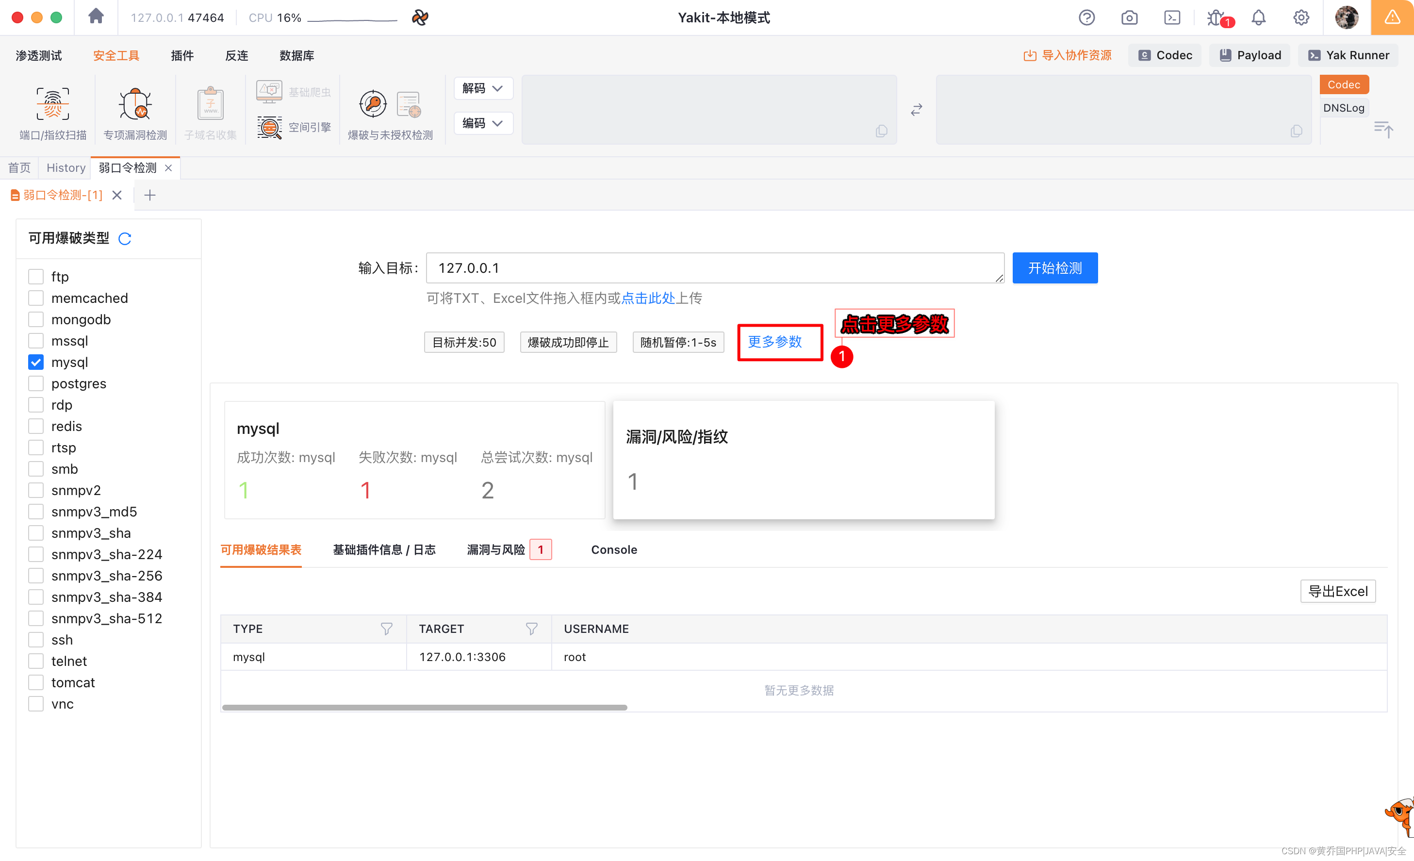Filter the TYPE column
1414x861 pixels.
(387, 629)
